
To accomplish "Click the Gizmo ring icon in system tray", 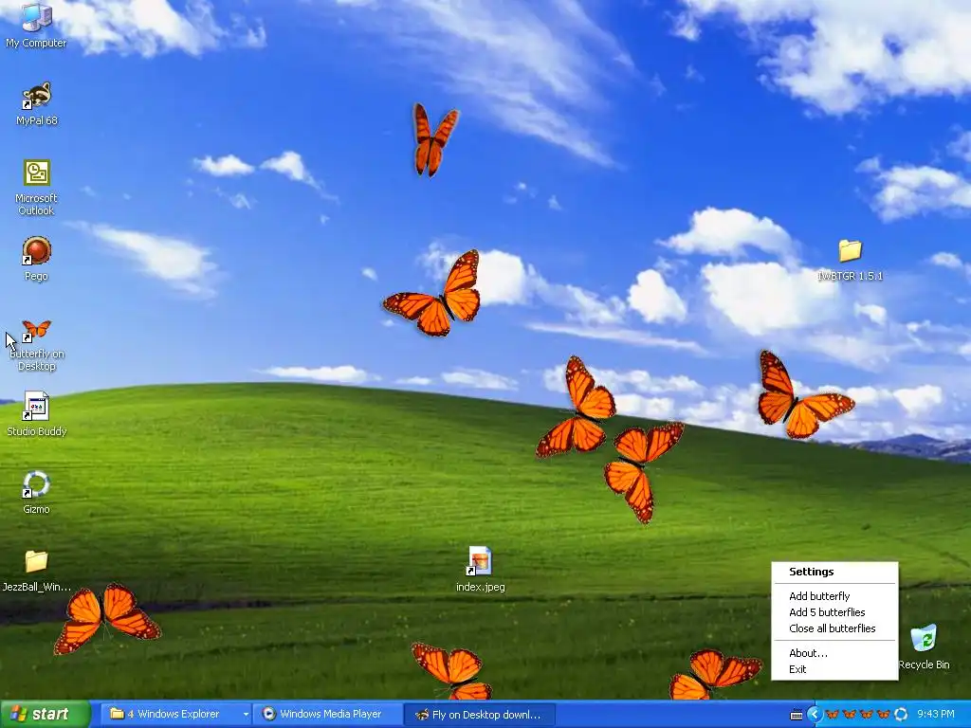I will pos(901,715).
